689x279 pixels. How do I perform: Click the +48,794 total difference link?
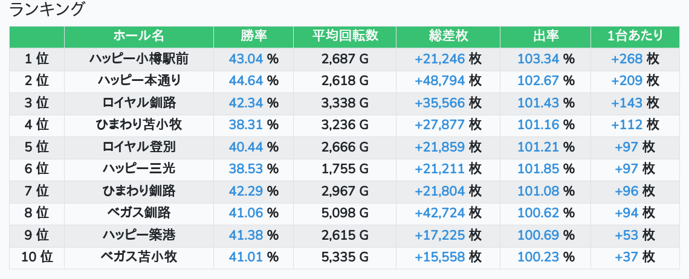pyautogui.click(x=439, y=80)
